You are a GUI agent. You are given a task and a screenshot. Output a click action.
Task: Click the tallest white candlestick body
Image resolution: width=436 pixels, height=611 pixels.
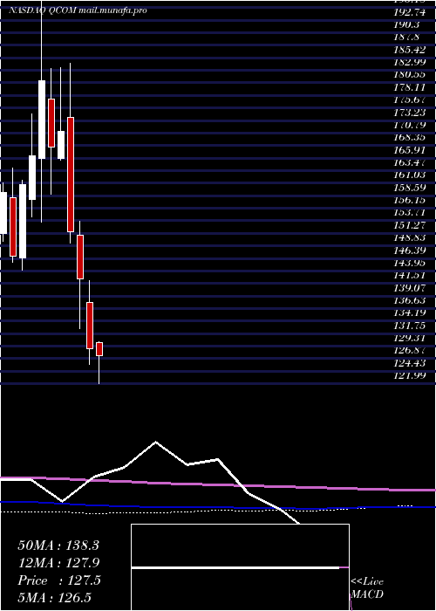(42, 120)
